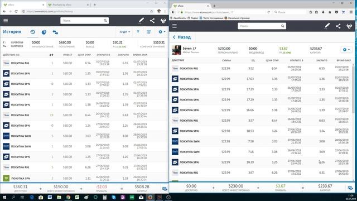Open Edge from the taskbar
Screen dimensions: 357x201
click(x=32, y=197)
